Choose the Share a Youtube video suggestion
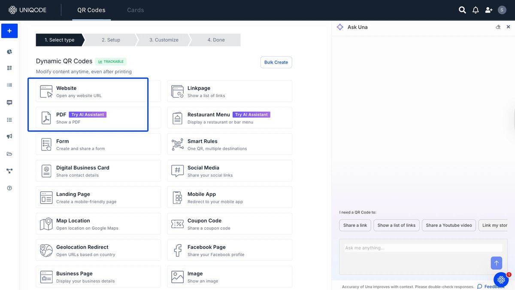This screenshot has height=290, width=515. (449, 225)
